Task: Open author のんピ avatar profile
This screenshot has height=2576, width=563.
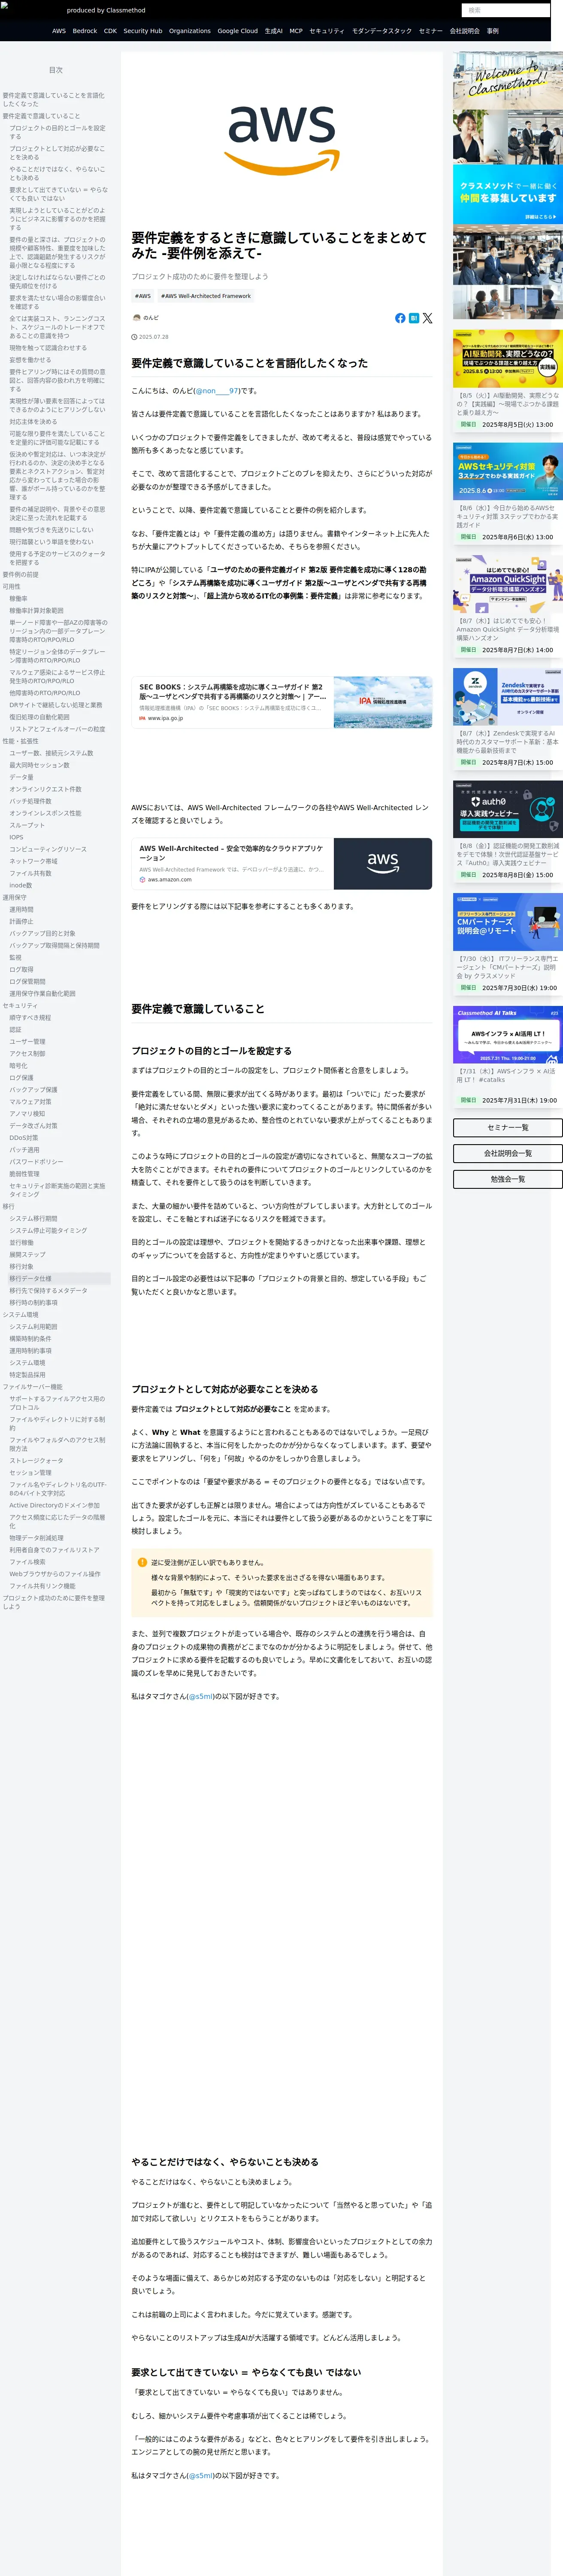Action: pos(136,318)
